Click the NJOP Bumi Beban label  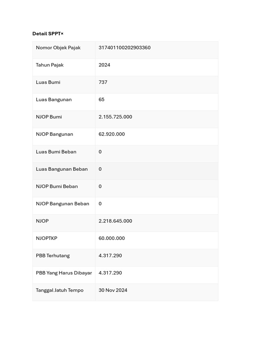(57, 186)
